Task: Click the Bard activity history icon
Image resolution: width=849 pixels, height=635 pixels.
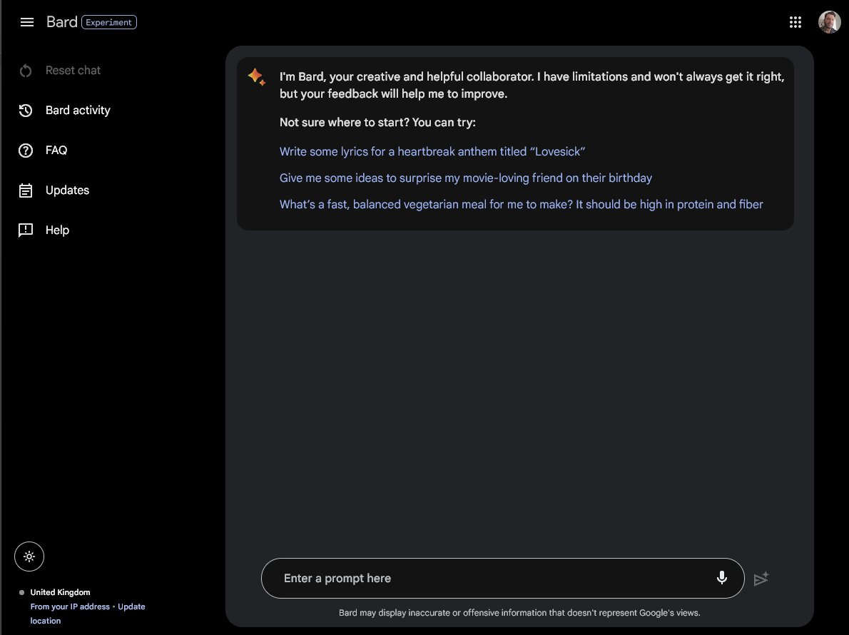Action: [x=26, y=111]
